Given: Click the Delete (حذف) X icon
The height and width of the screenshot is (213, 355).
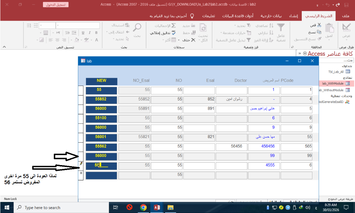Looking at the screenshot, I should tap(193, 40).
